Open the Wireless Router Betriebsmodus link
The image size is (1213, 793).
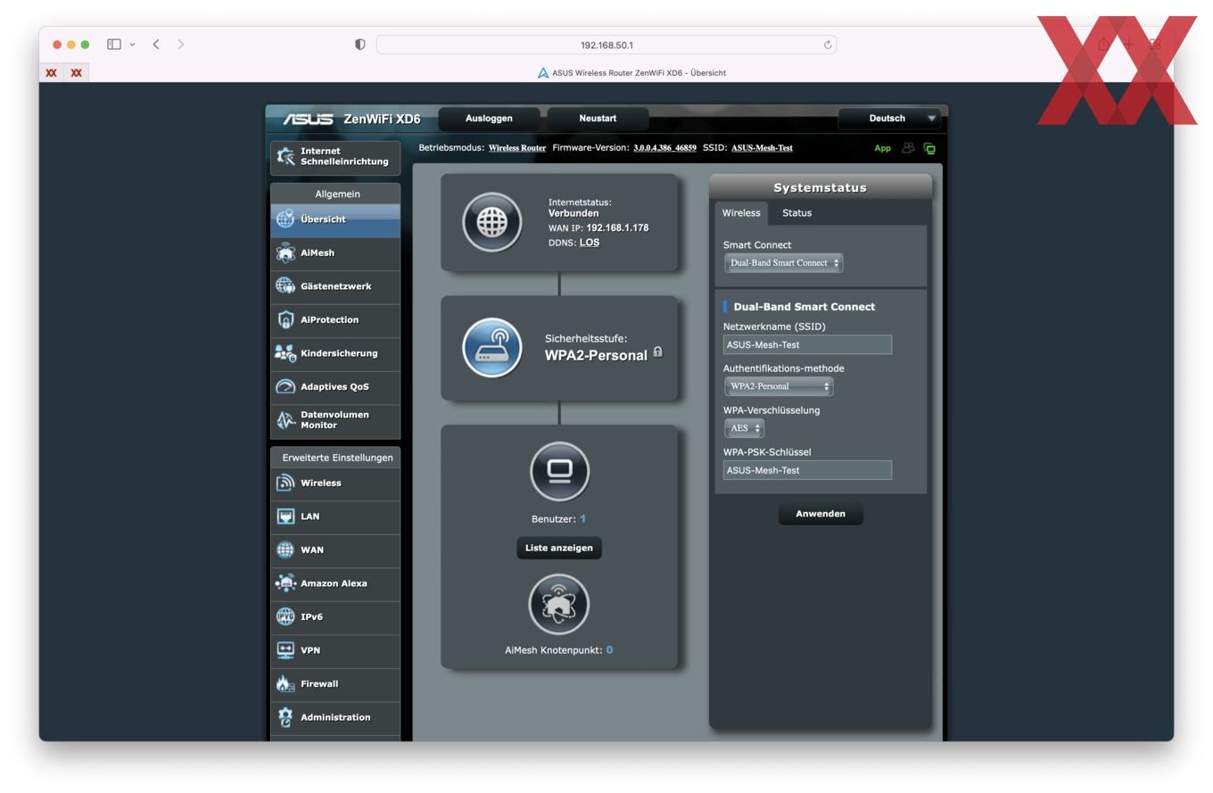pyautogui.click(x=517, y=148)
